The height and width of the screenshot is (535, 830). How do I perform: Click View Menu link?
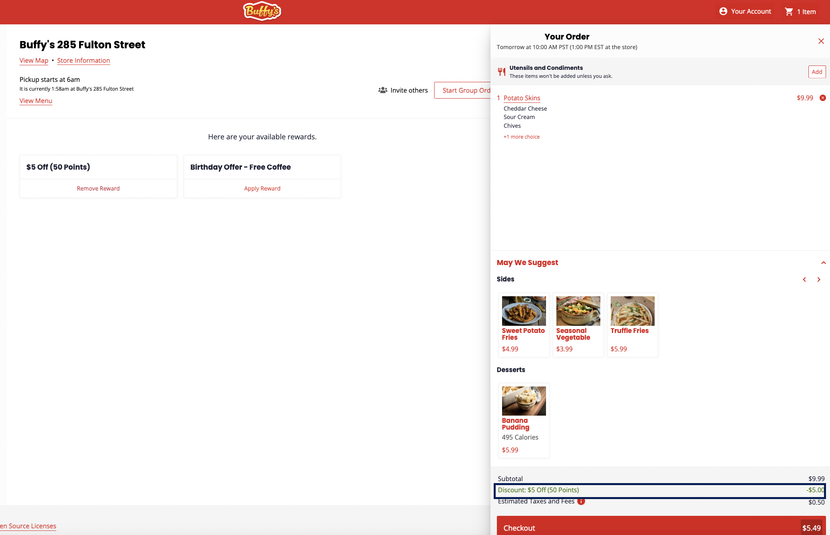(36, 101)
